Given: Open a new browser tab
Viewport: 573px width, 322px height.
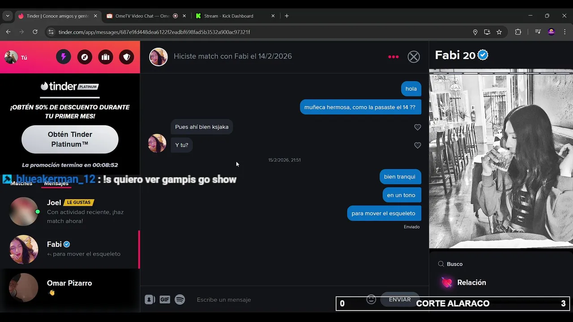Looking at the screenshot, I should point(286,16).
